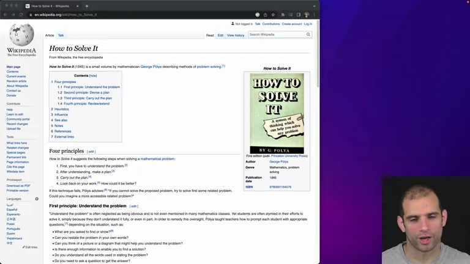Switch to Português language version
This screenshot has width=470, height=264.
click(x=13, y=229)
